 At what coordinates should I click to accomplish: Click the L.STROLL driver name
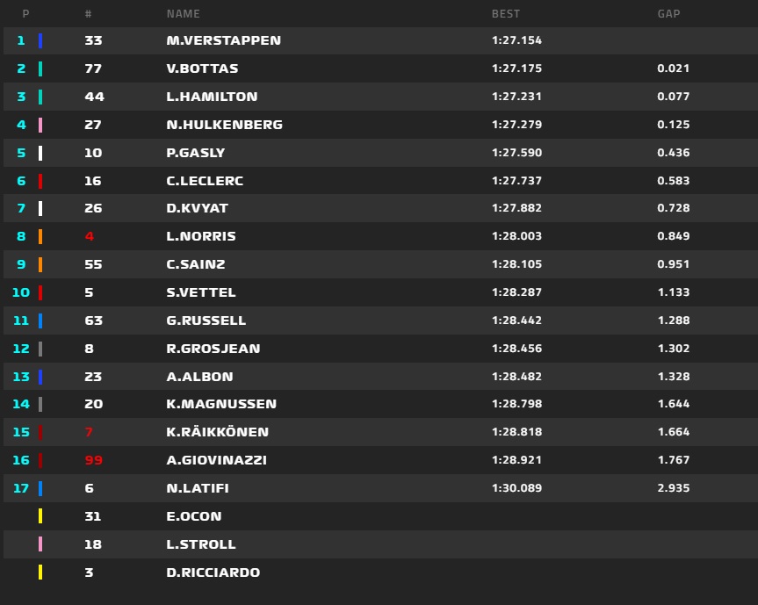point(200,544)
